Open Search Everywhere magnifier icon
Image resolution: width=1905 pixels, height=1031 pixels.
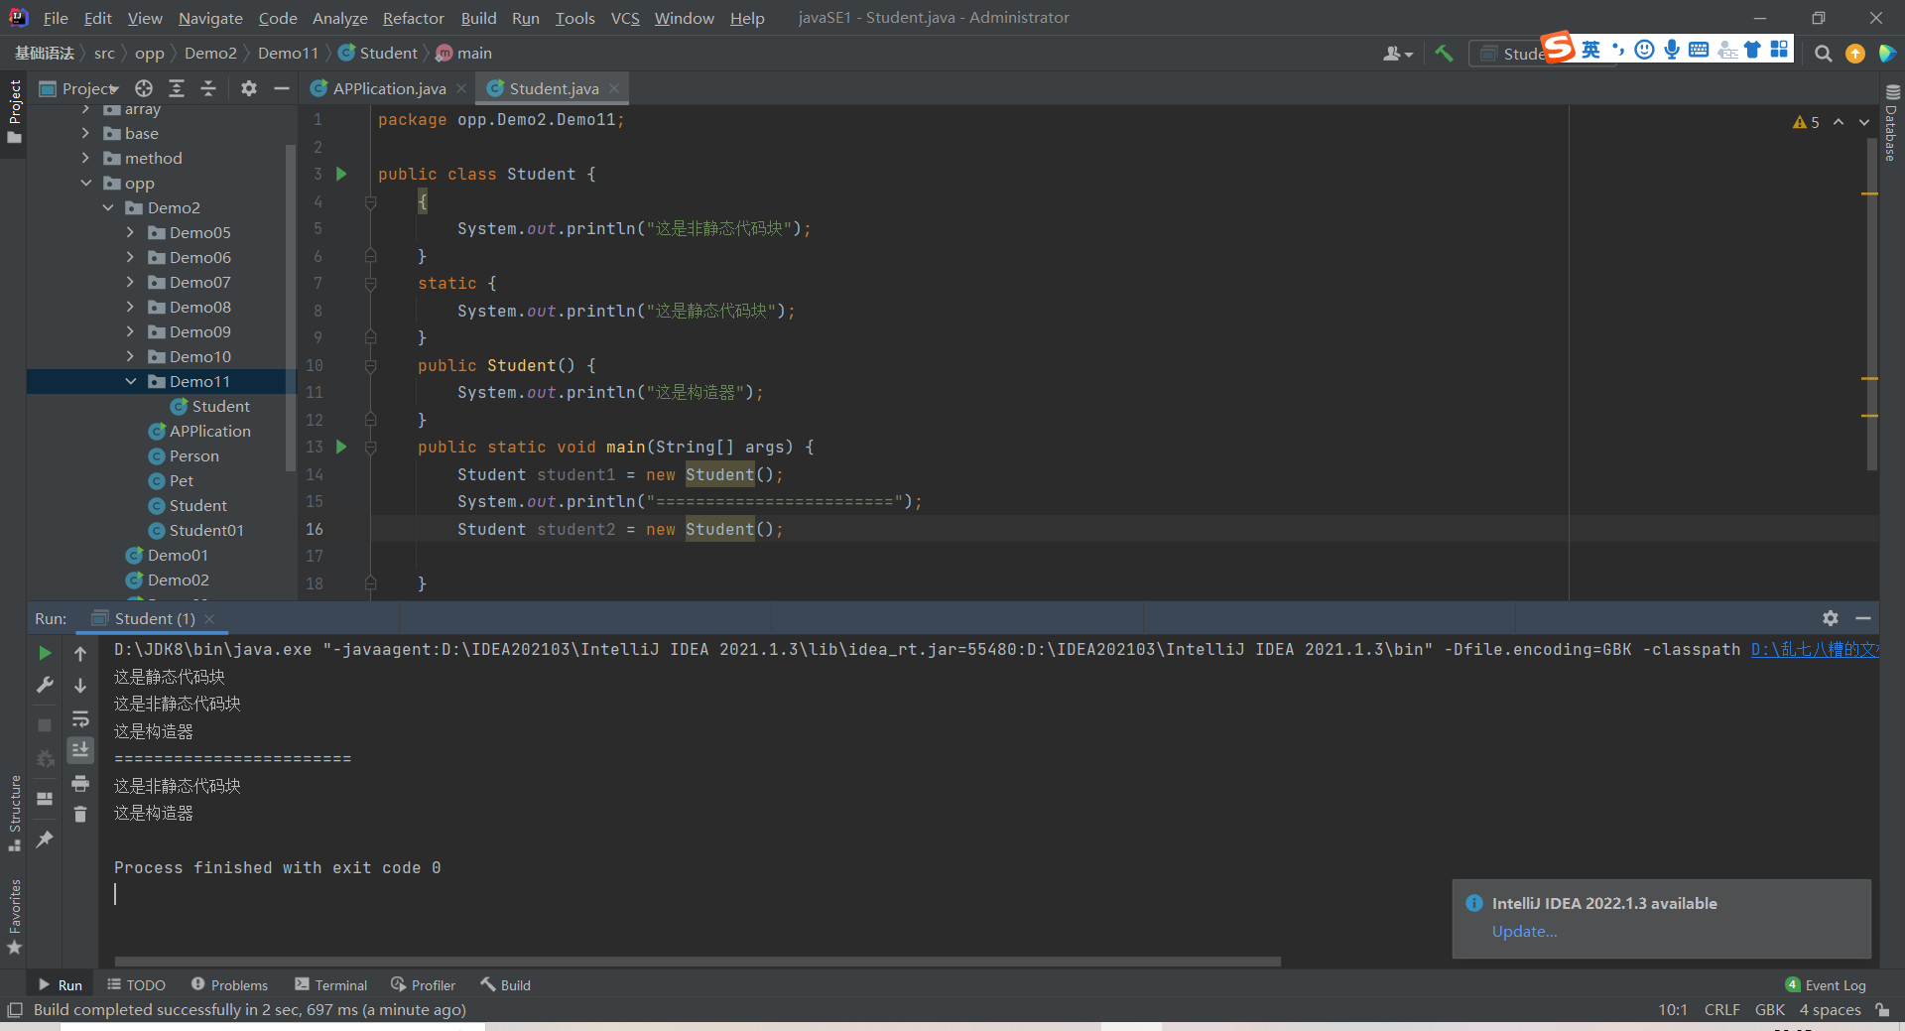[1823, 54]
